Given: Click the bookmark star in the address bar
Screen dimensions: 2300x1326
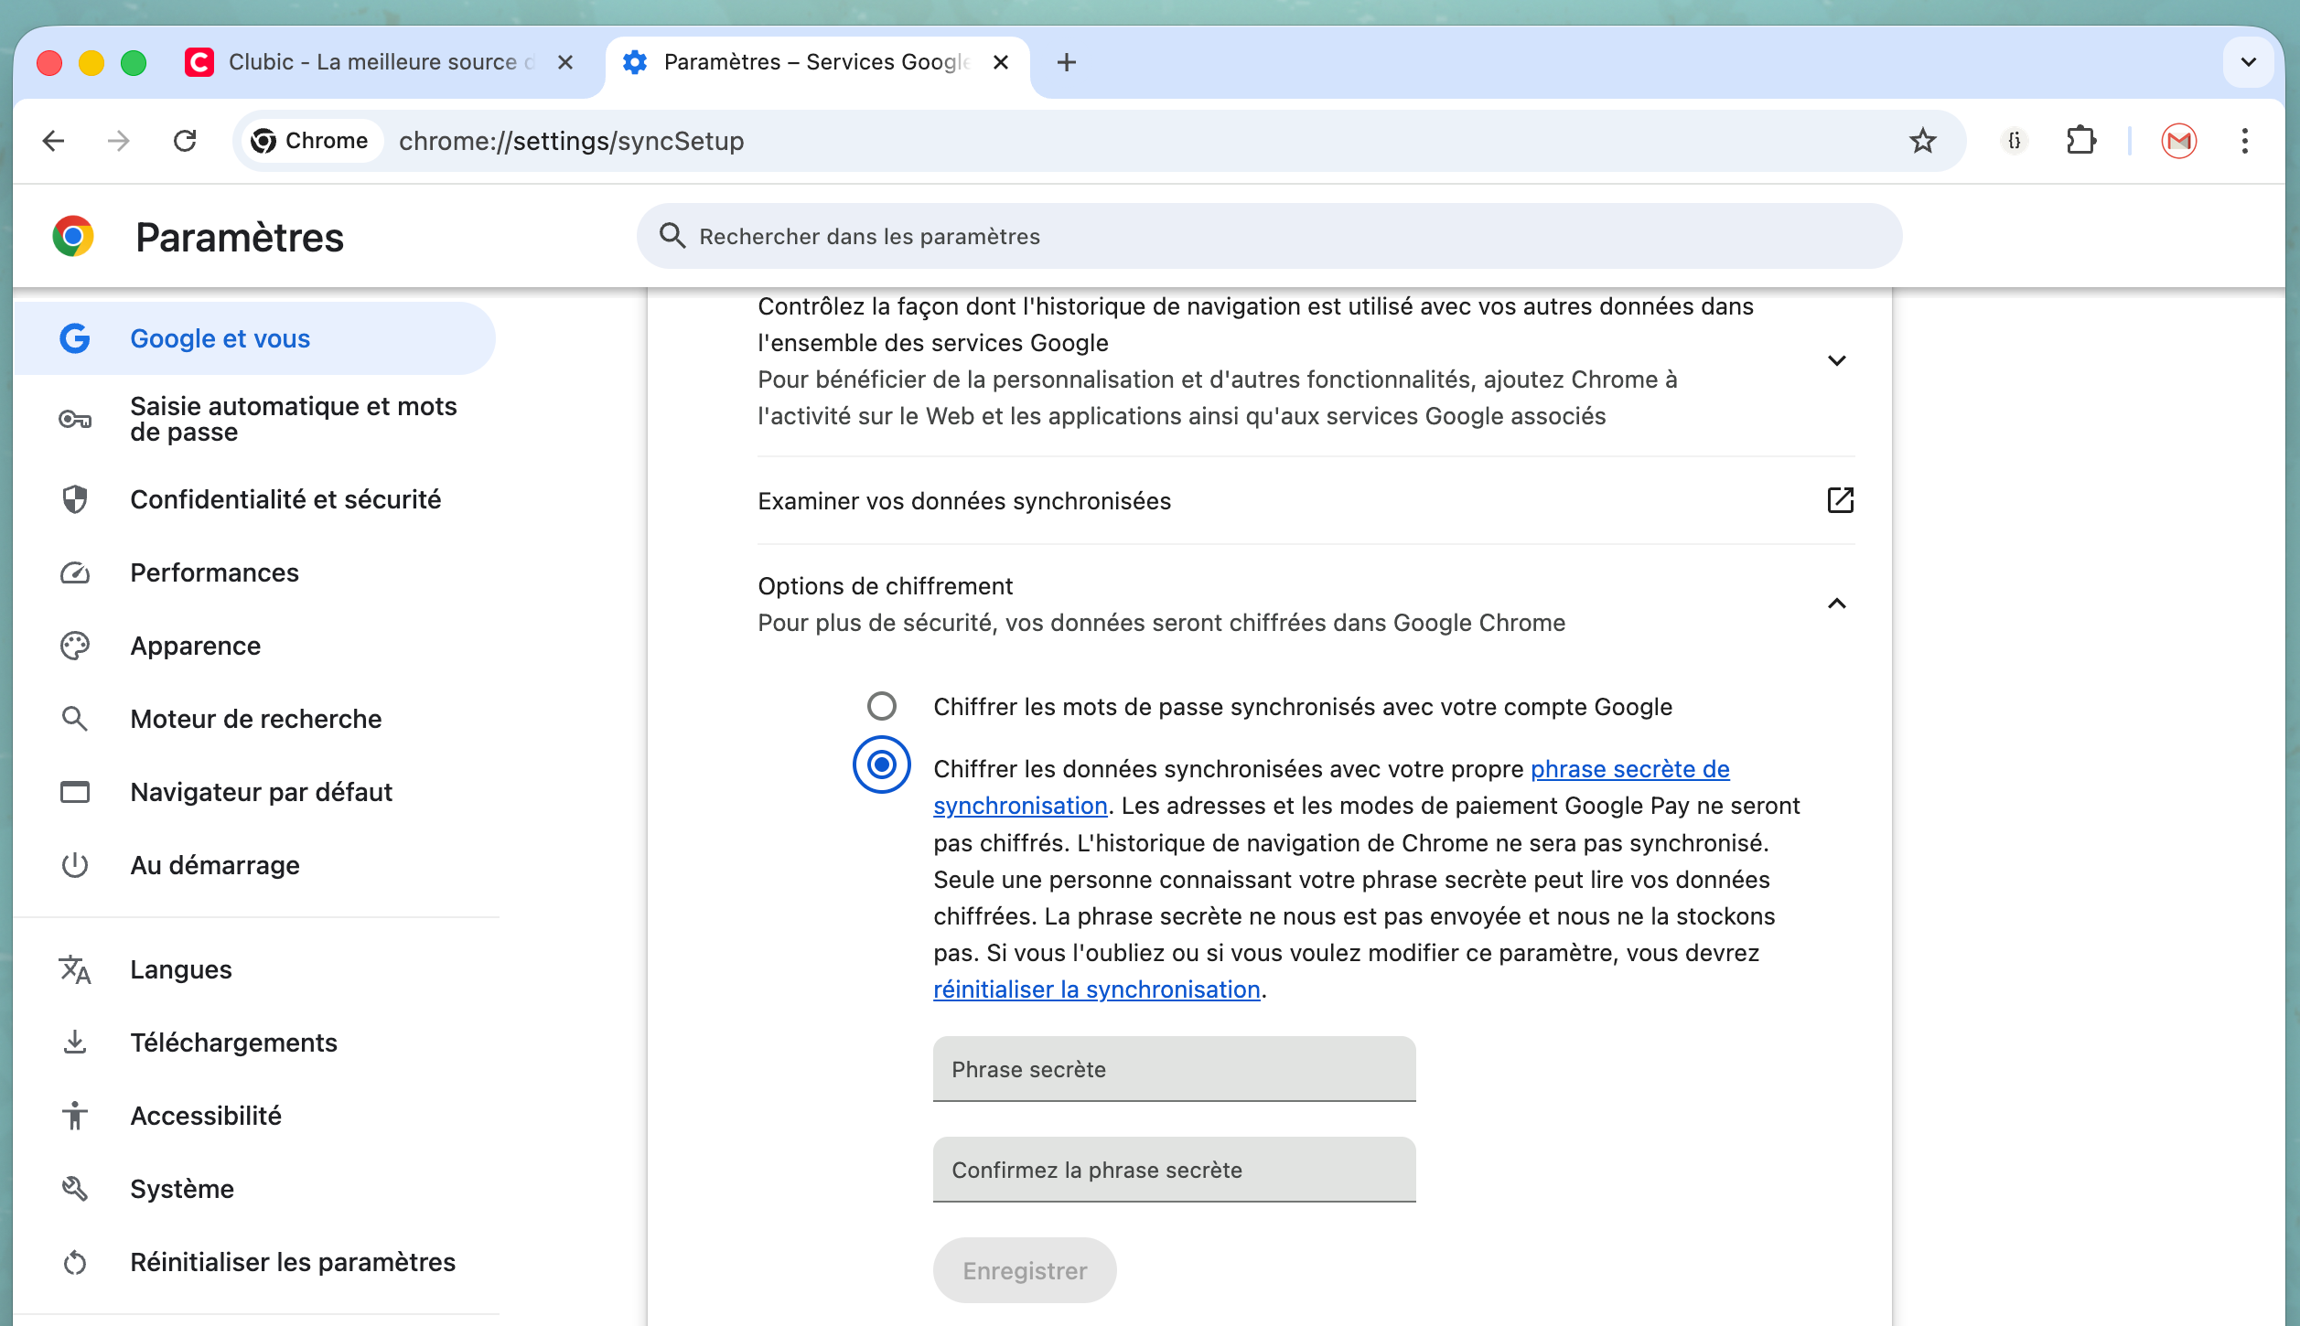Looking at the screenshot, I should click(1922, 140).
